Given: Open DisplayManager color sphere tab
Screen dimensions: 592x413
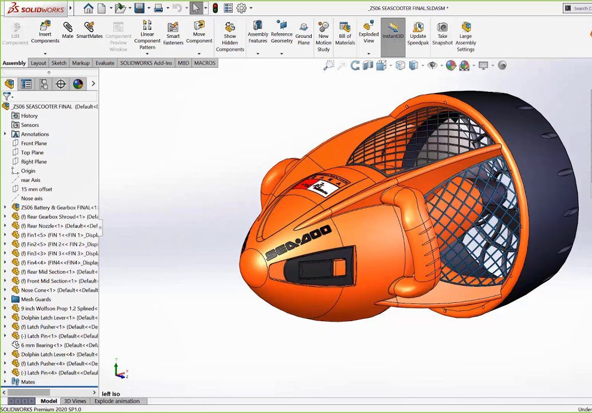Looking at the screenshot, I should [78, 84].
